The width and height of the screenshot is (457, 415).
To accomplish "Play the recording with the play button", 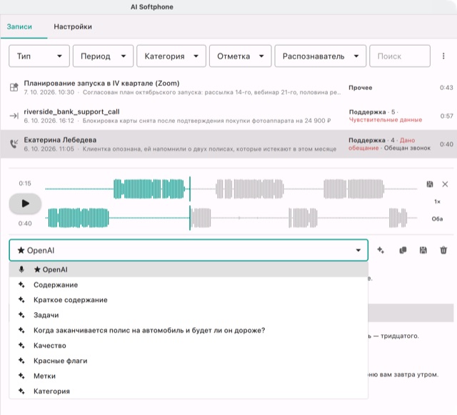I will [x=25, y=204].
